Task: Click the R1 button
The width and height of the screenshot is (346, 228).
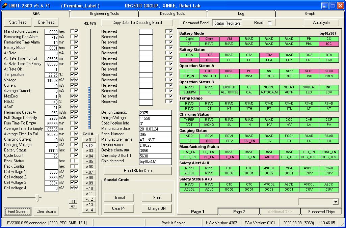Action: (73, 201)
